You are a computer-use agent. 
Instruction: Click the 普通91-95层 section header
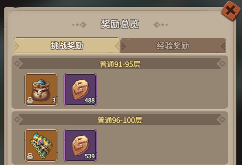tap(120, 64)
